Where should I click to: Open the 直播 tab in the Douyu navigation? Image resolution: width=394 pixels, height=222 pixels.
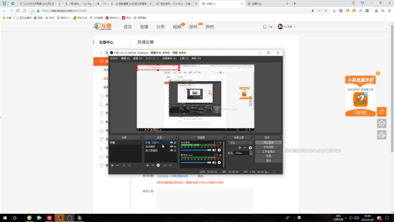click(x=144, y=27)
